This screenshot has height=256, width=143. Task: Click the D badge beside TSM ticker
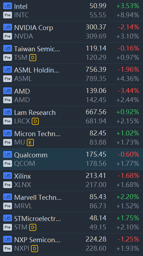[x=33, y=58]
